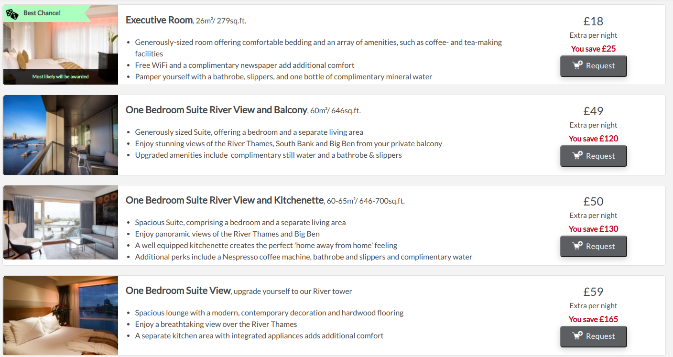
Task: Click the 'Most likely will be awarded' caption
Action: (60, 76)
